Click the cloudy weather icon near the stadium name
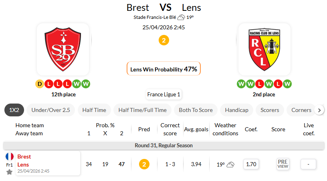Viewport: 327px width, 181px height. click(x=181, y=17)
